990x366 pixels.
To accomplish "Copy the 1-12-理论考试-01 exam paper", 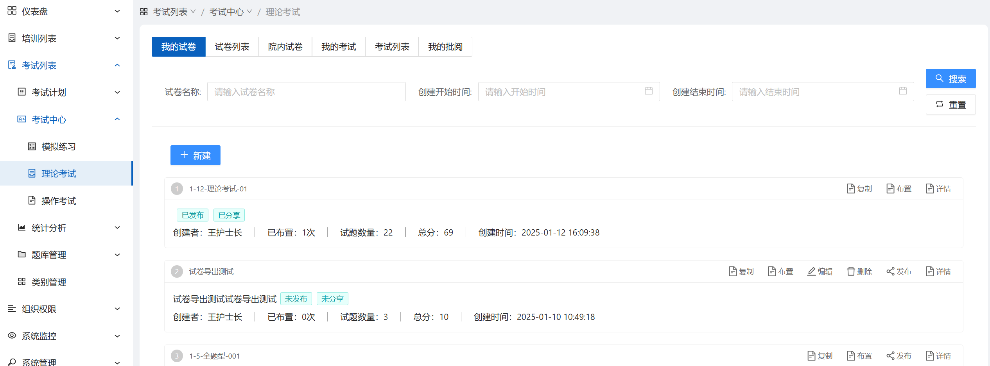I will [859, 189].
